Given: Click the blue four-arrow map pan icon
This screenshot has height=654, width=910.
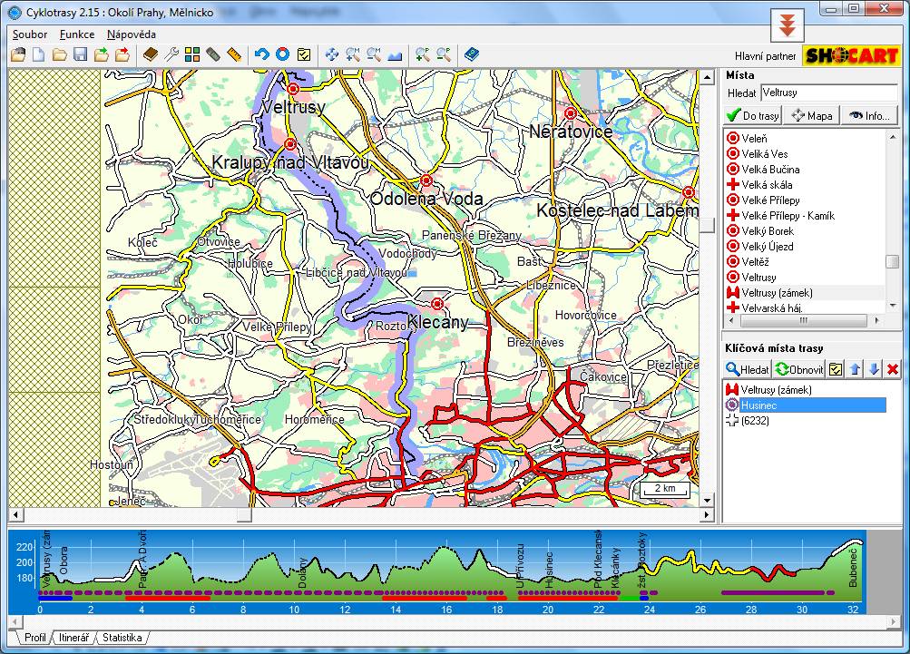Looking at the screenshot, I should pyautogui.click(x=331, y=54).
